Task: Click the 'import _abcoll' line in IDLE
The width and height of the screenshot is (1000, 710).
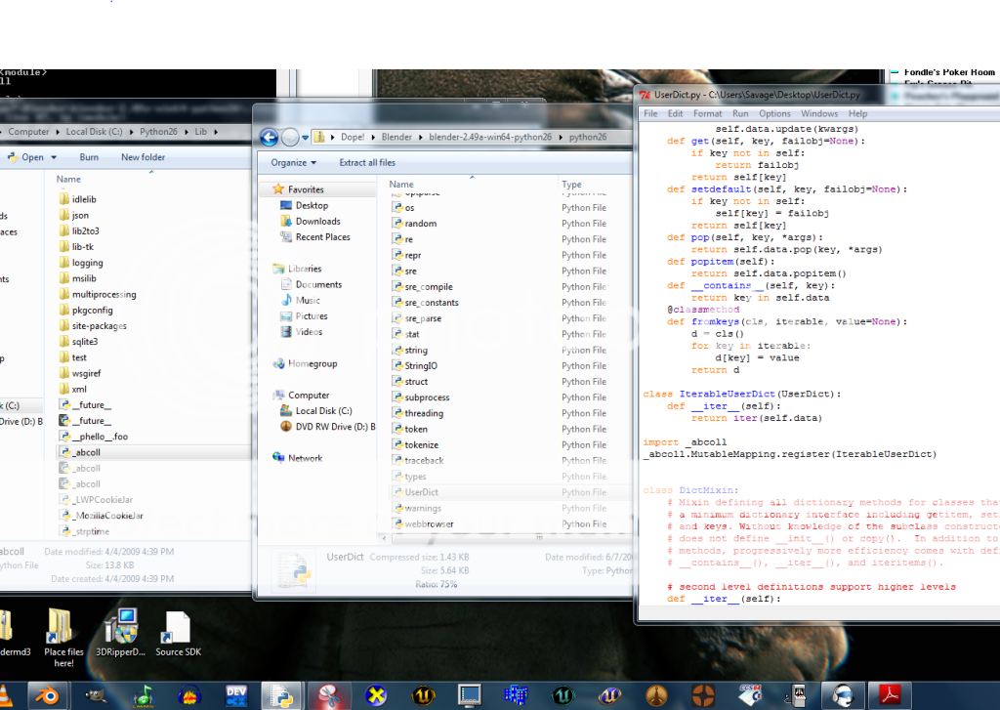Action: (x=685, y=442)
